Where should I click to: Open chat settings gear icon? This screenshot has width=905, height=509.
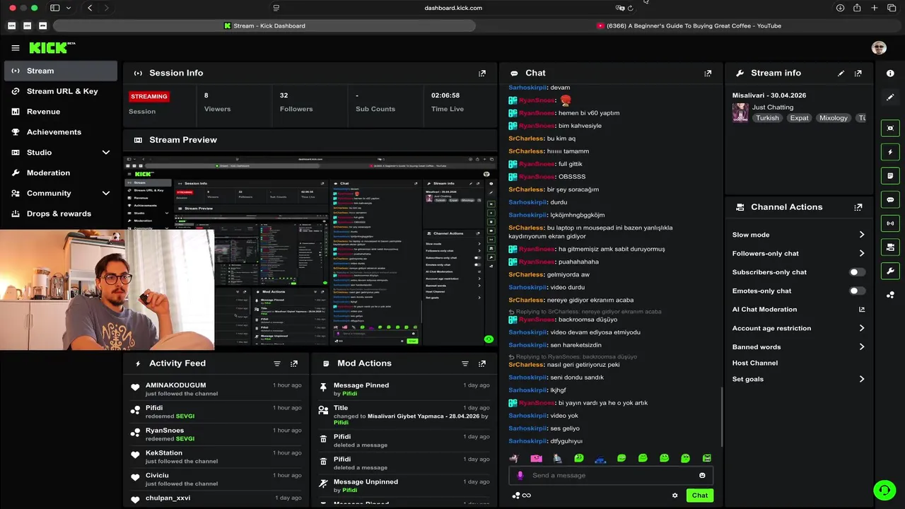[675, 495]
